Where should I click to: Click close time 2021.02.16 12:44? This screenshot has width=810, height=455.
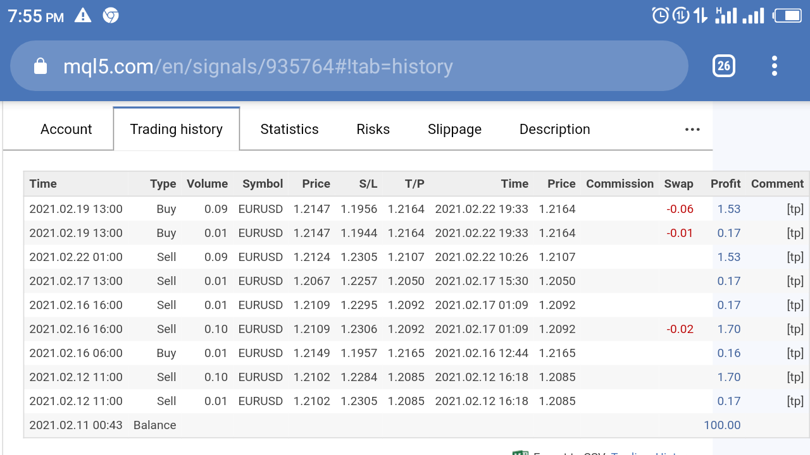pos(482,353)
